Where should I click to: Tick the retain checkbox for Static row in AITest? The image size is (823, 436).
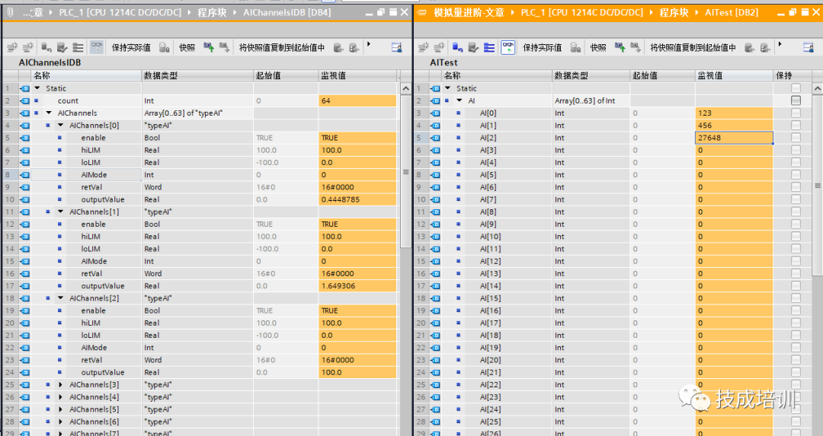796,88
